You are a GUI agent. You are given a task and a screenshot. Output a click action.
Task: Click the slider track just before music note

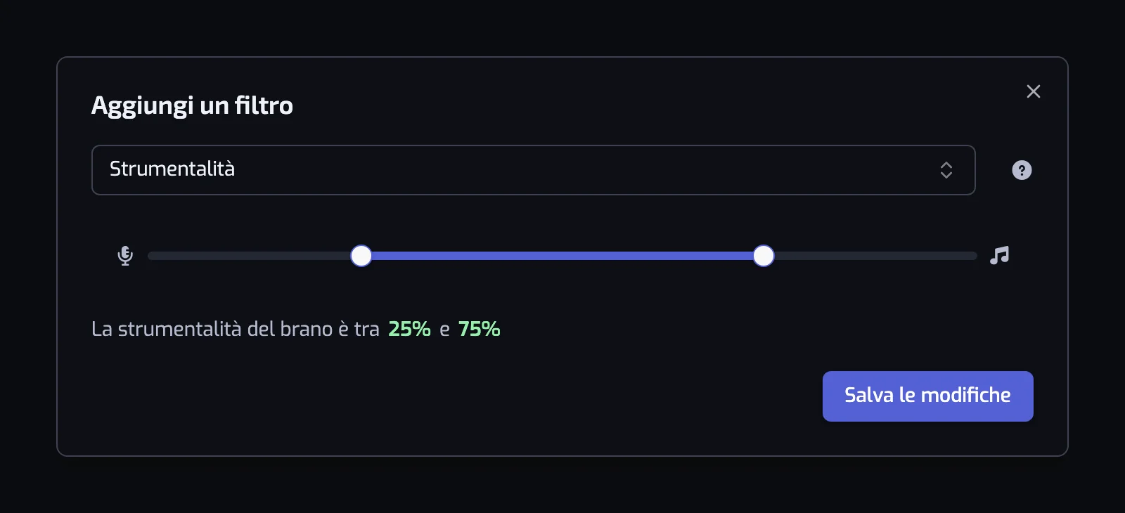pyautogui.click(x=967, y=256)
